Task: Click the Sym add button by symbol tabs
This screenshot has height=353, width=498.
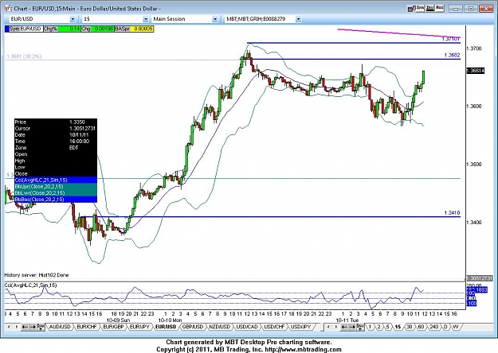Action: pos(41,327)
